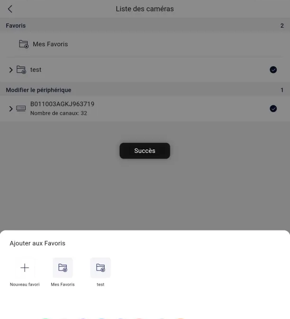Choose the Mes Favoris folder icon in bottom sheet
This screenshot has height=319, width=290.
tap(63, 268)
